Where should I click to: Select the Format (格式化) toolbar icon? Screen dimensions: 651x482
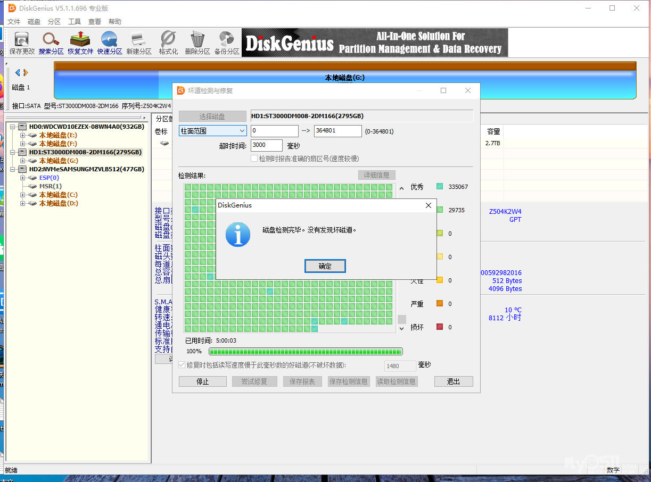(x=168, y=43)
